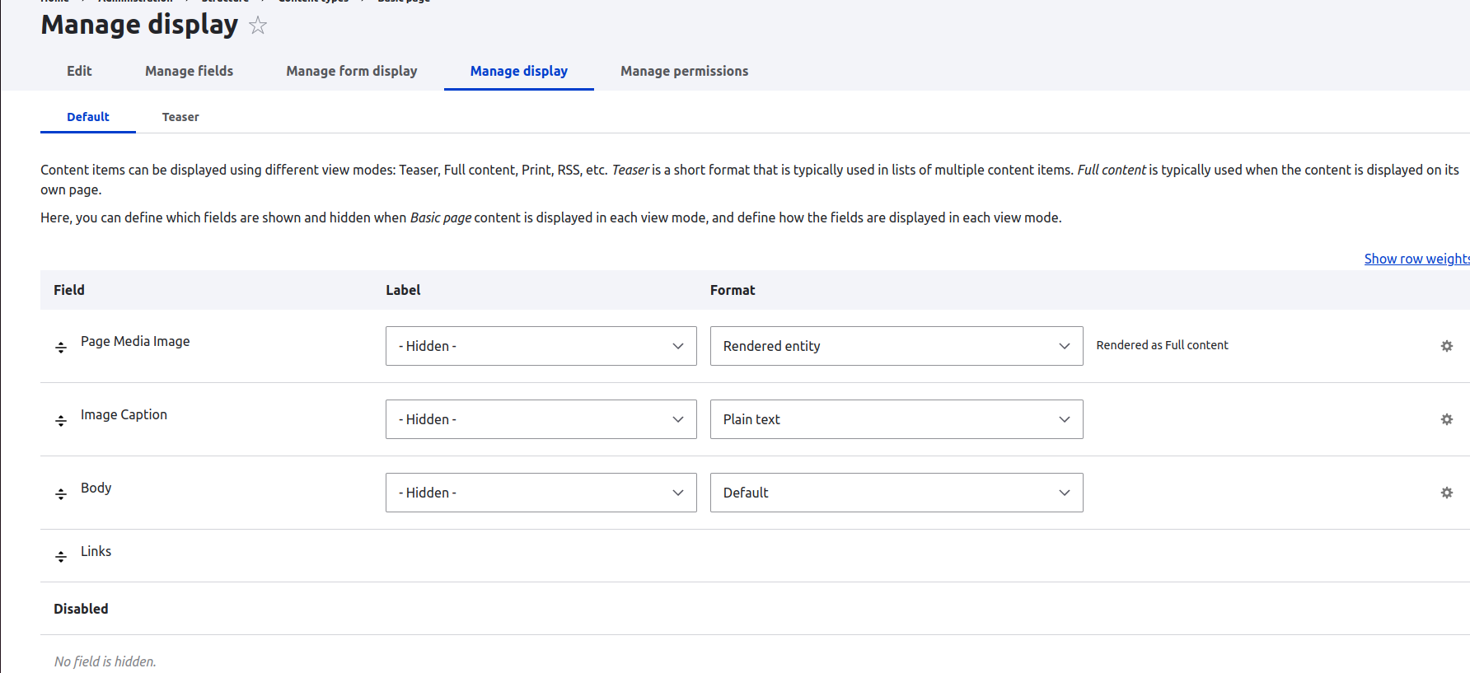
Task: Add Manage display page to favorites star
Action: [258, 26]
